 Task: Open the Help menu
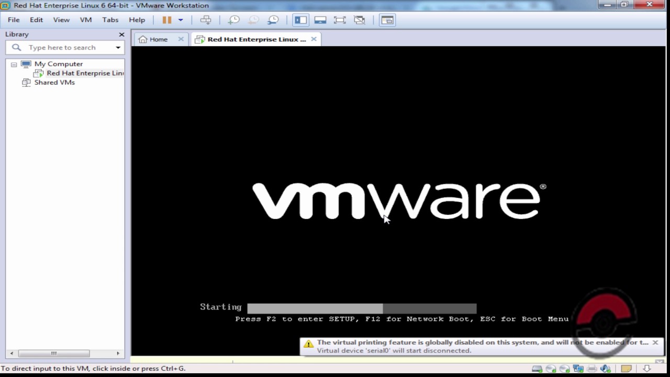pyautogui.click(x=137, y=20)
